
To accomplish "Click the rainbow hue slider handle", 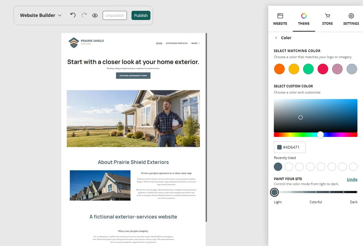I will (320, 135).
